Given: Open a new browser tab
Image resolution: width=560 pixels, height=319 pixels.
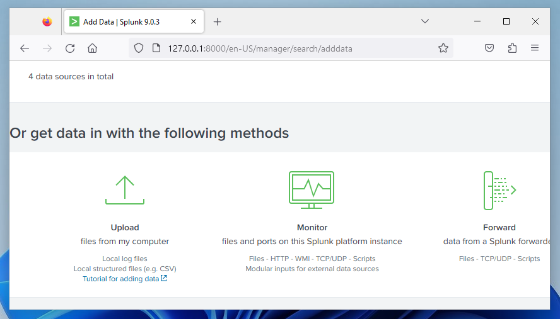Looking at the screenshot, I should (217, 22).
